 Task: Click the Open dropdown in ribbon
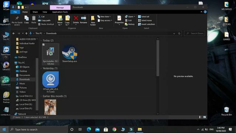pos(130,17)
